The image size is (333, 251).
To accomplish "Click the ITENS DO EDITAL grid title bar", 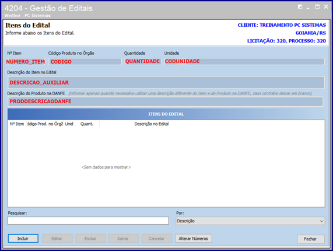I will coord(166,114).
